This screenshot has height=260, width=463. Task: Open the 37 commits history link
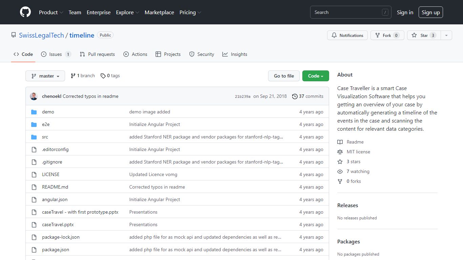coord(308,96)
